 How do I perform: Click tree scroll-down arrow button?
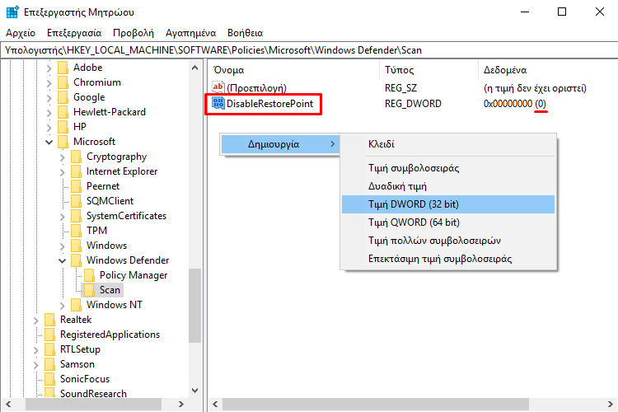point(194,391)
